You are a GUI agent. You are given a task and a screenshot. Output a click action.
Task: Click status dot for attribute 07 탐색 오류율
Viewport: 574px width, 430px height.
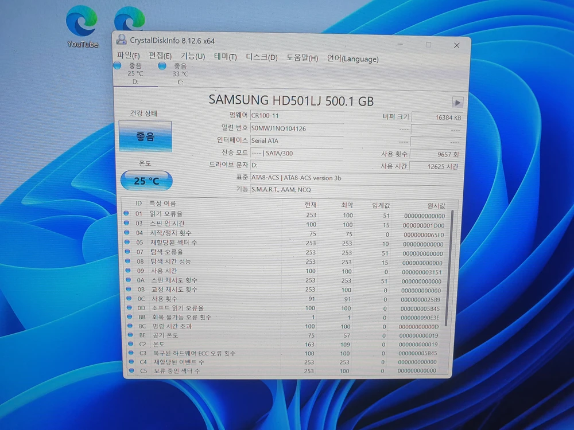127,251
